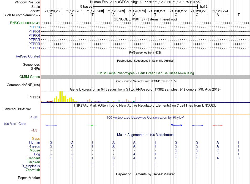Select the 100 Vert. Cons label
Screen dimensions: 250x184
(x=15, y=124)
